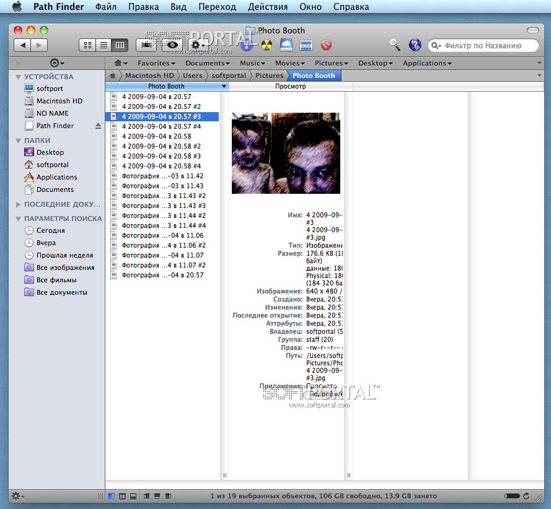Select the Сегодня saved search
This screenshot has width=551, height=509.
pyautogui.click(x=50, y=230)
